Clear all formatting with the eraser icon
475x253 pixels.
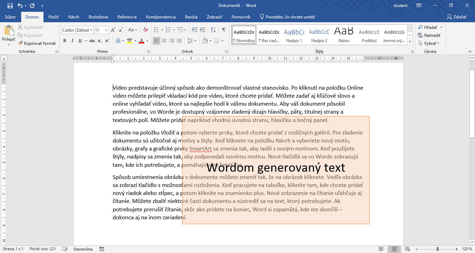(146, 30)
